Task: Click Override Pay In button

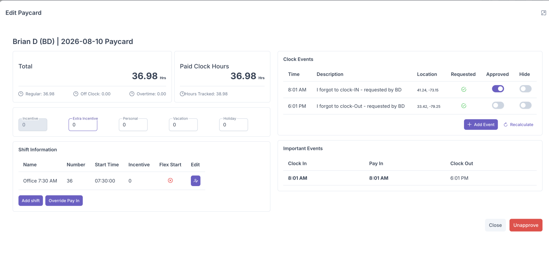Action: [64, 201]
